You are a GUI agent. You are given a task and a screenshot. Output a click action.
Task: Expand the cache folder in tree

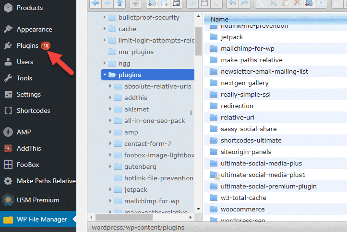105,28
